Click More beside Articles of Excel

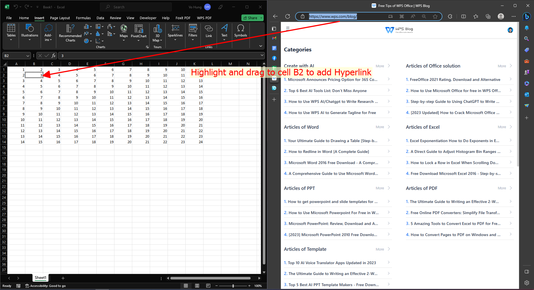click(x=502, y=127)
